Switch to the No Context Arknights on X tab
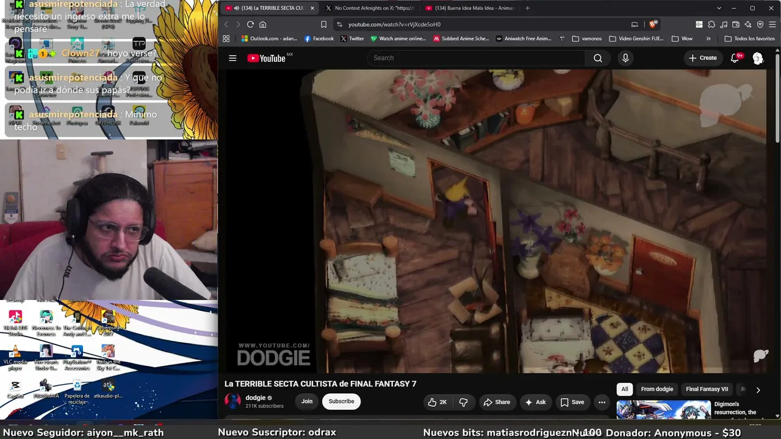Viewport: 781px width, 439px height. tap(370, 8)
